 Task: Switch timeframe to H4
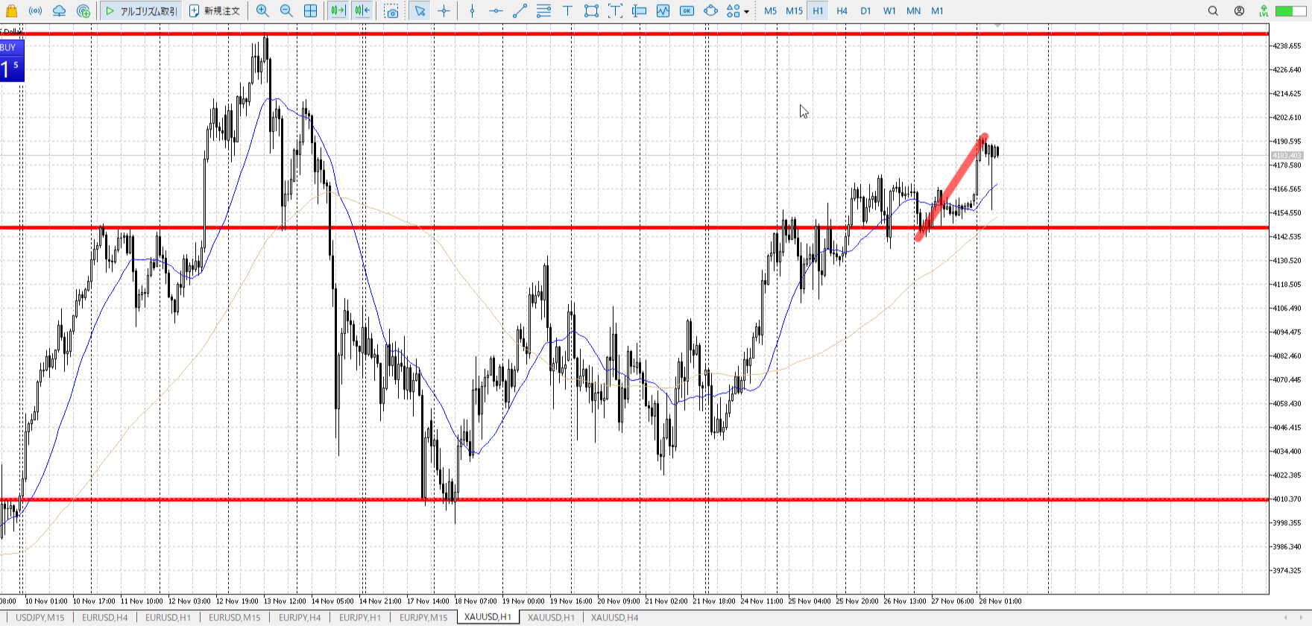point(842,11)
